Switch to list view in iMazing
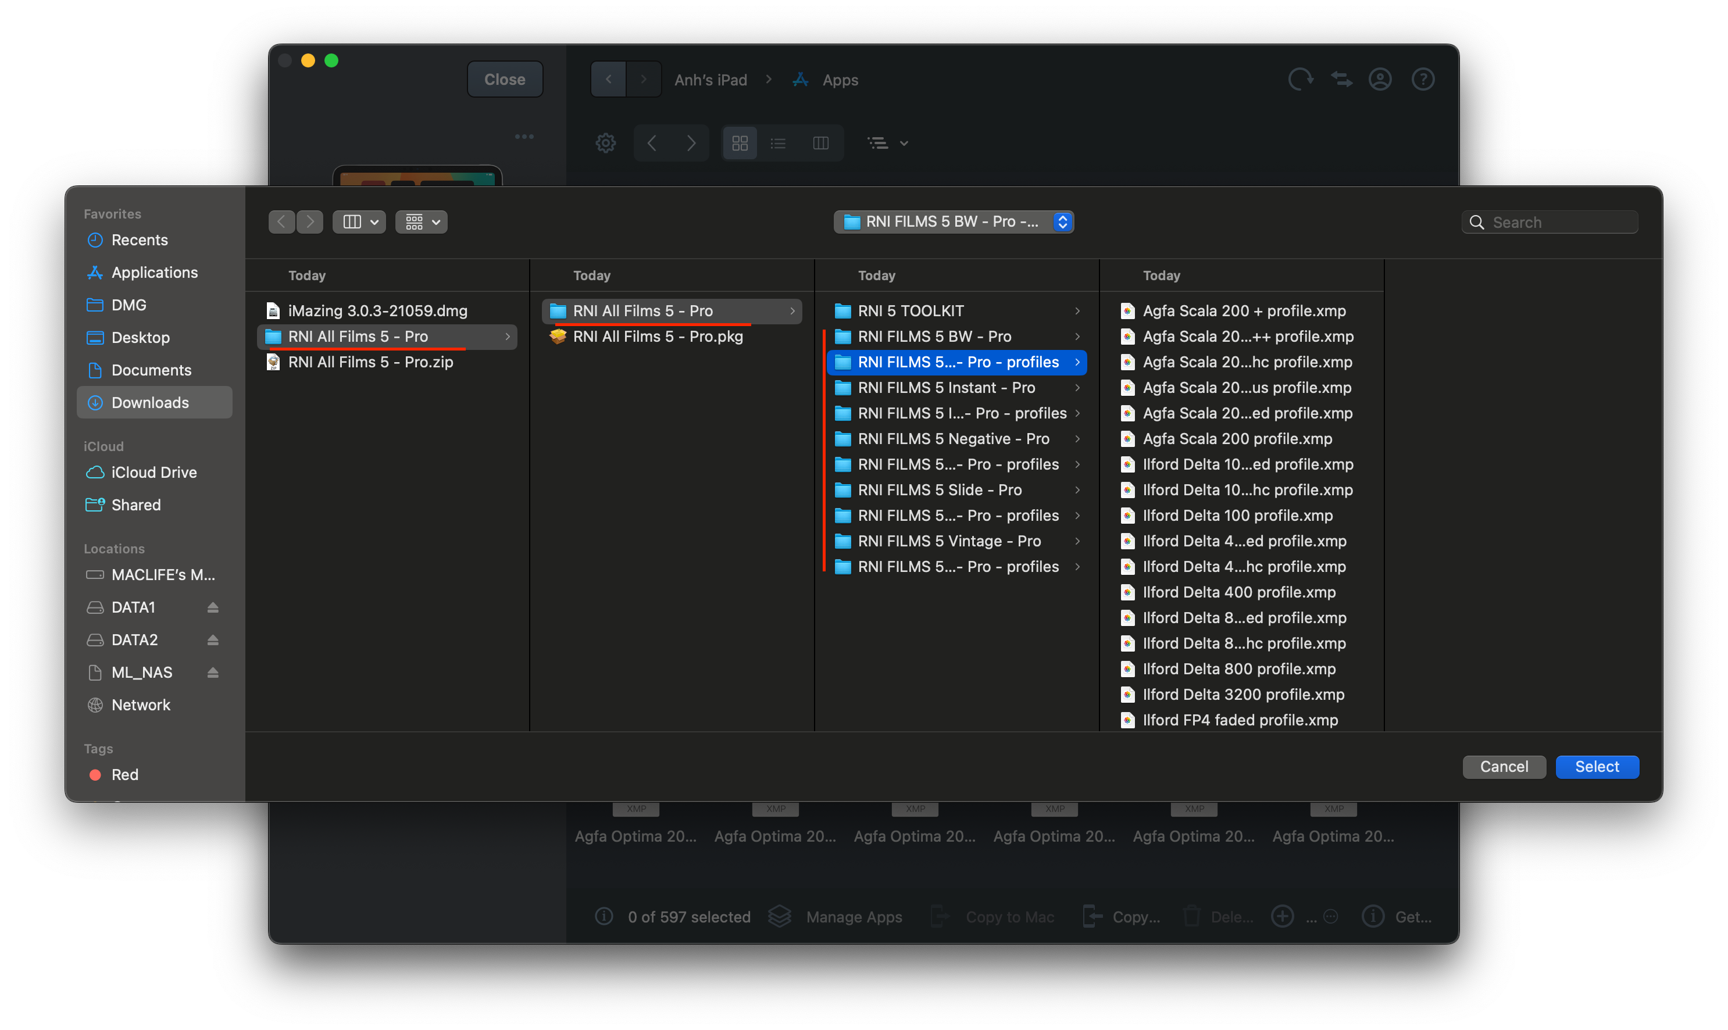The height and width of the screenshot is (1030, 1728). 779,142
